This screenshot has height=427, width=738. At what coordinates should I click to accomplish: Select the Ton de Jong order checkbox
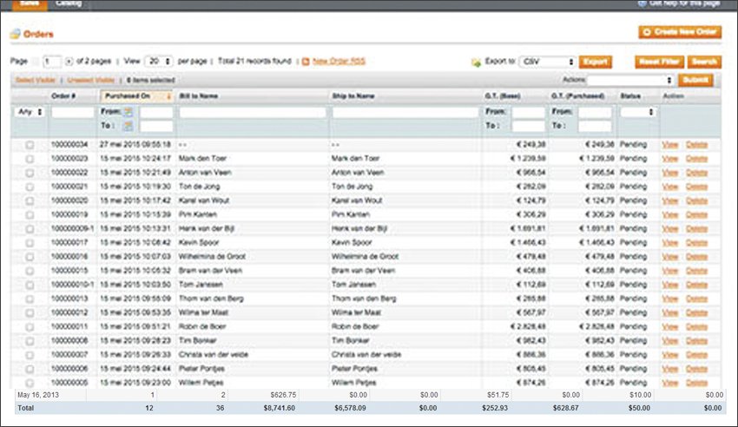pyautogui.click(x=30, y=187)
